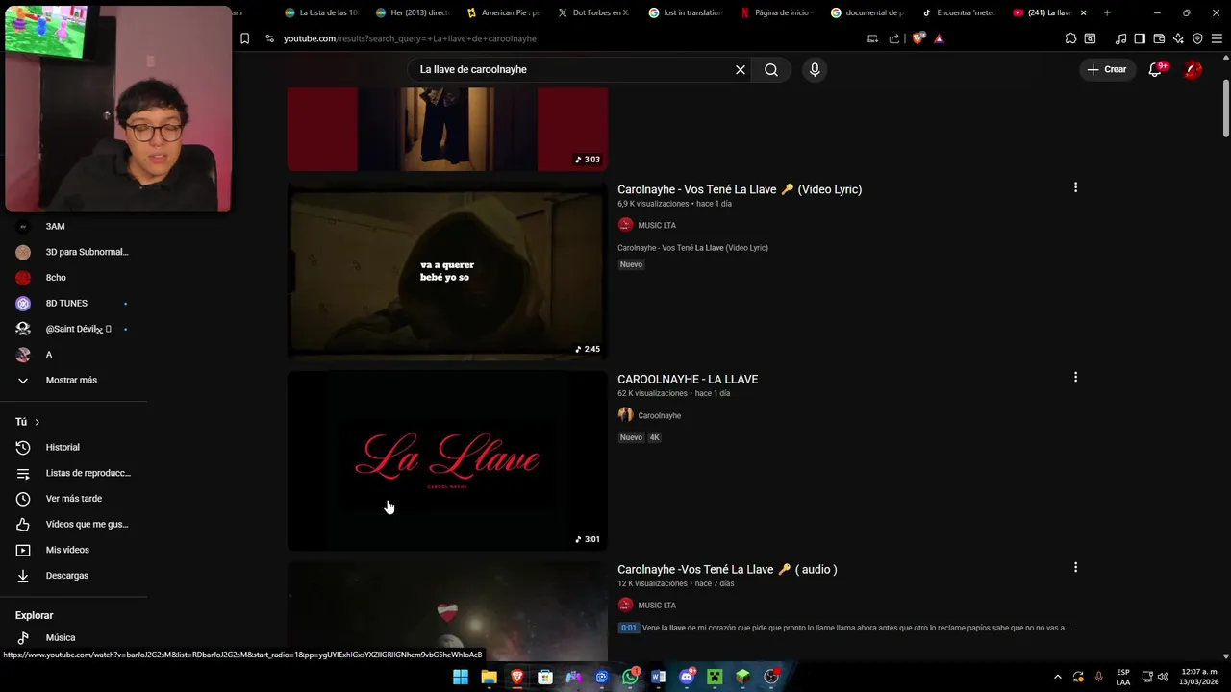The image size is (1231, 692).
Task: Open the Caroolnayhe channel link
Action: click(x=659, y=415)
